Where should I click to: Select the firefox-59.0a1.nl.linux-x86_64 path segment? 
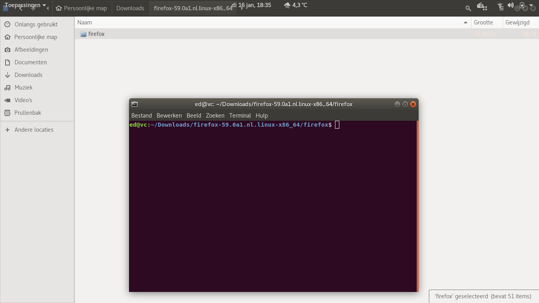[x=193, y=8]
